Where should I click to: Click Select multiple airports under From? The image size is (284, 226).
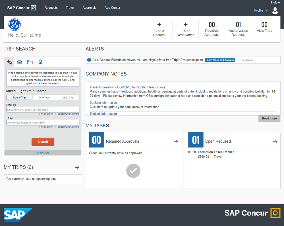point(68,114)
